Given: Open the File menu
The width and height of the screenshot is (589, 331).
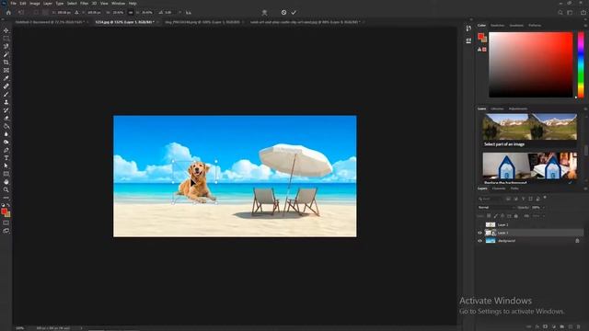Looking at the screenshot, I should [13, 4].
